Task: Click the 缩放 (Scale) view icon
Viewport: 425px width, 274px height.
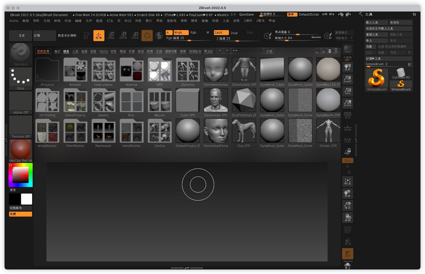Action: (x=347, y=206)
